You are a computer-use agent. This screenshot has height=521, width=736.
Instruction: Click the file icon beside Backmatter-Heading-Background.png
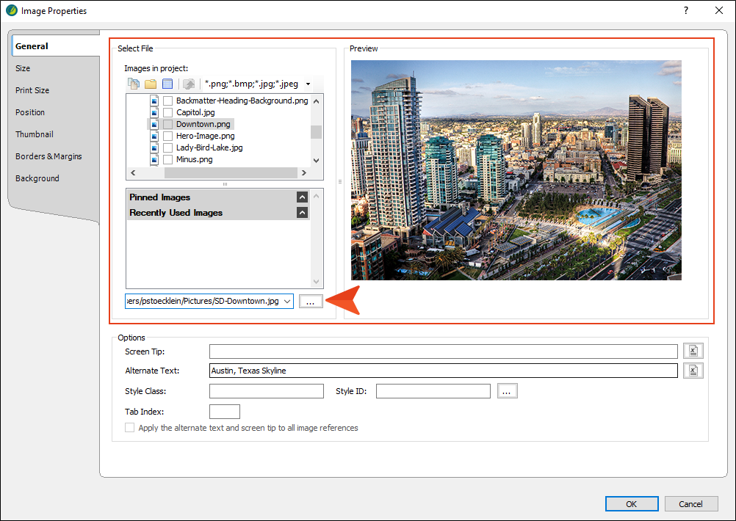154,101
